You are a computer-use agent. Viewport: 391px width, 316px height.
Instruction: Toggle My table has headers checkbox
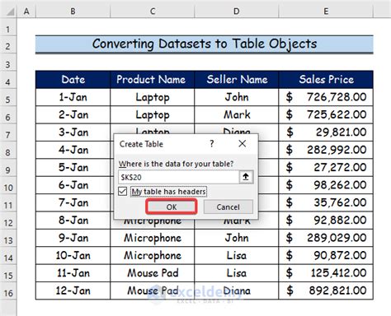(x=123, y=191)
